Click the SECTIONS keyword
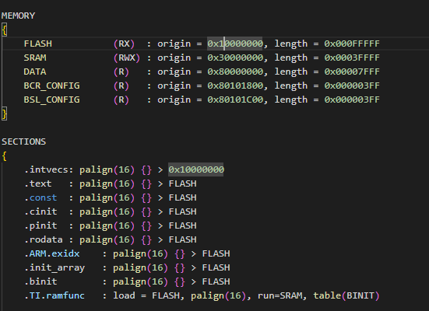 point(24,142)
